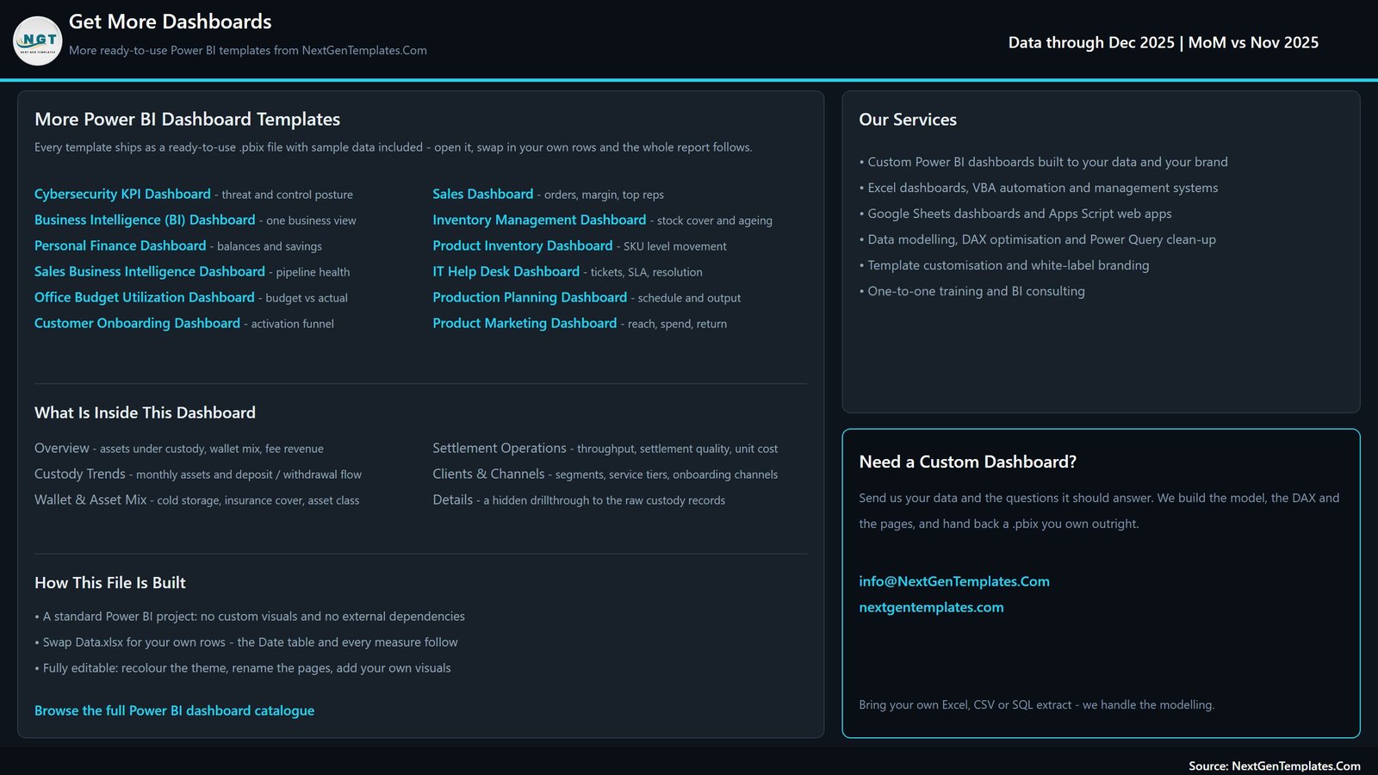
Task: Click the 'Wallet & Asset Mix' entry
Action: tap(197, 500)
